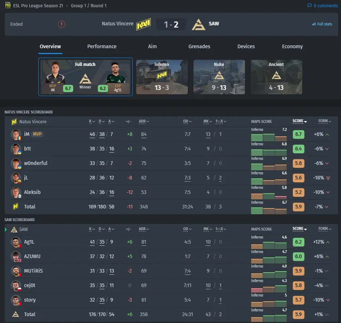Click iM's maps score bar chart
341x323 pixels.
tap(269, 137)
